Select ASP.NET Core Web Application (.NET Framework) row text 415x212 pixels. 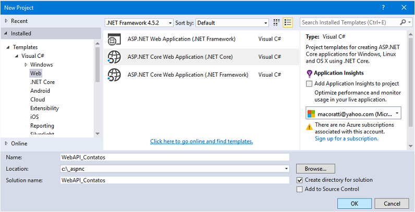point(188,75)
